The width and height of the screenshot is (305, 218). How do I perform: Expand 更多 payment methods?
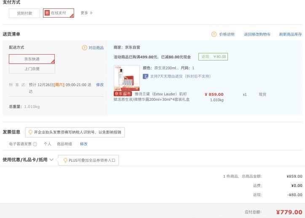[86, 13]
